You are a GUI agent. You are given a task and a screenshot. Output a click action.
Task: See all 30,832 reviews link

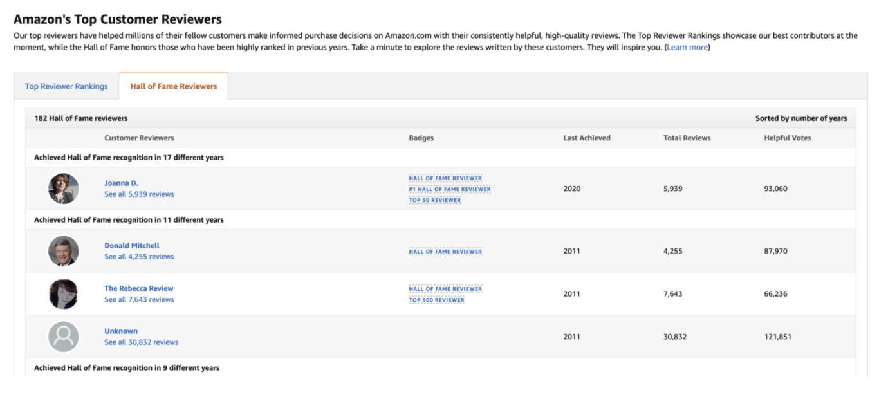pos(142,342)
